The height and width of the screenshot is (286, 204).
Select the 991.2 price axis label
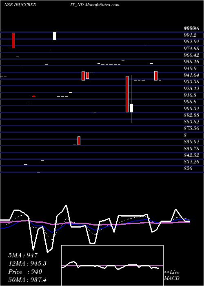(x=191, y=35)
